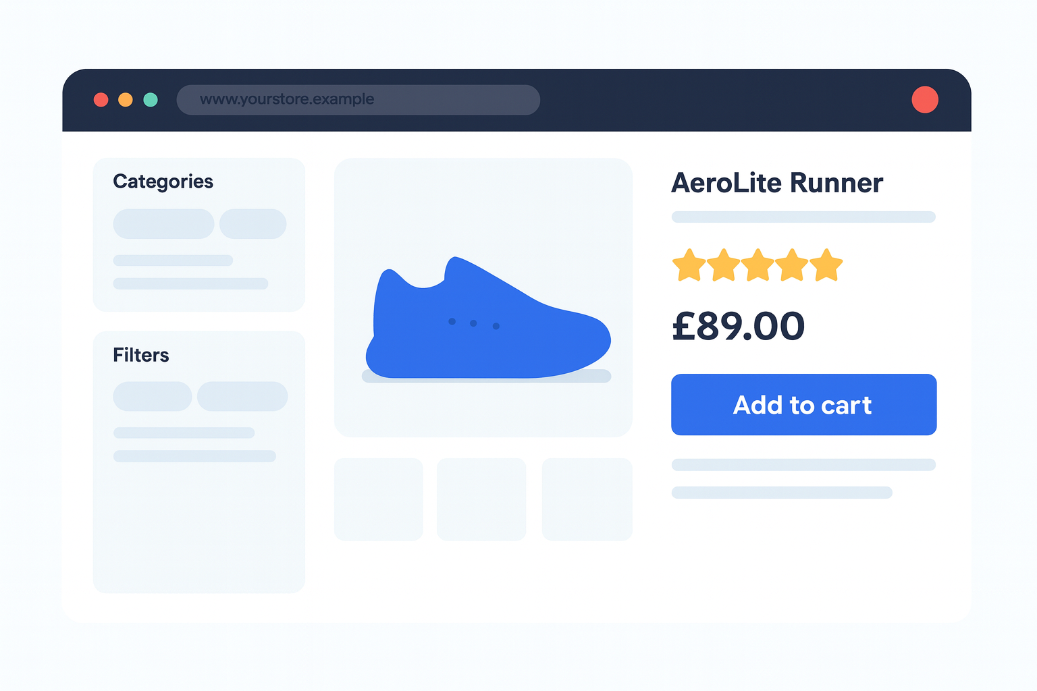Click the yellow minimize circle
Image resolution: width=1037 pixels, height=691 pixels.
coord(126,99)
